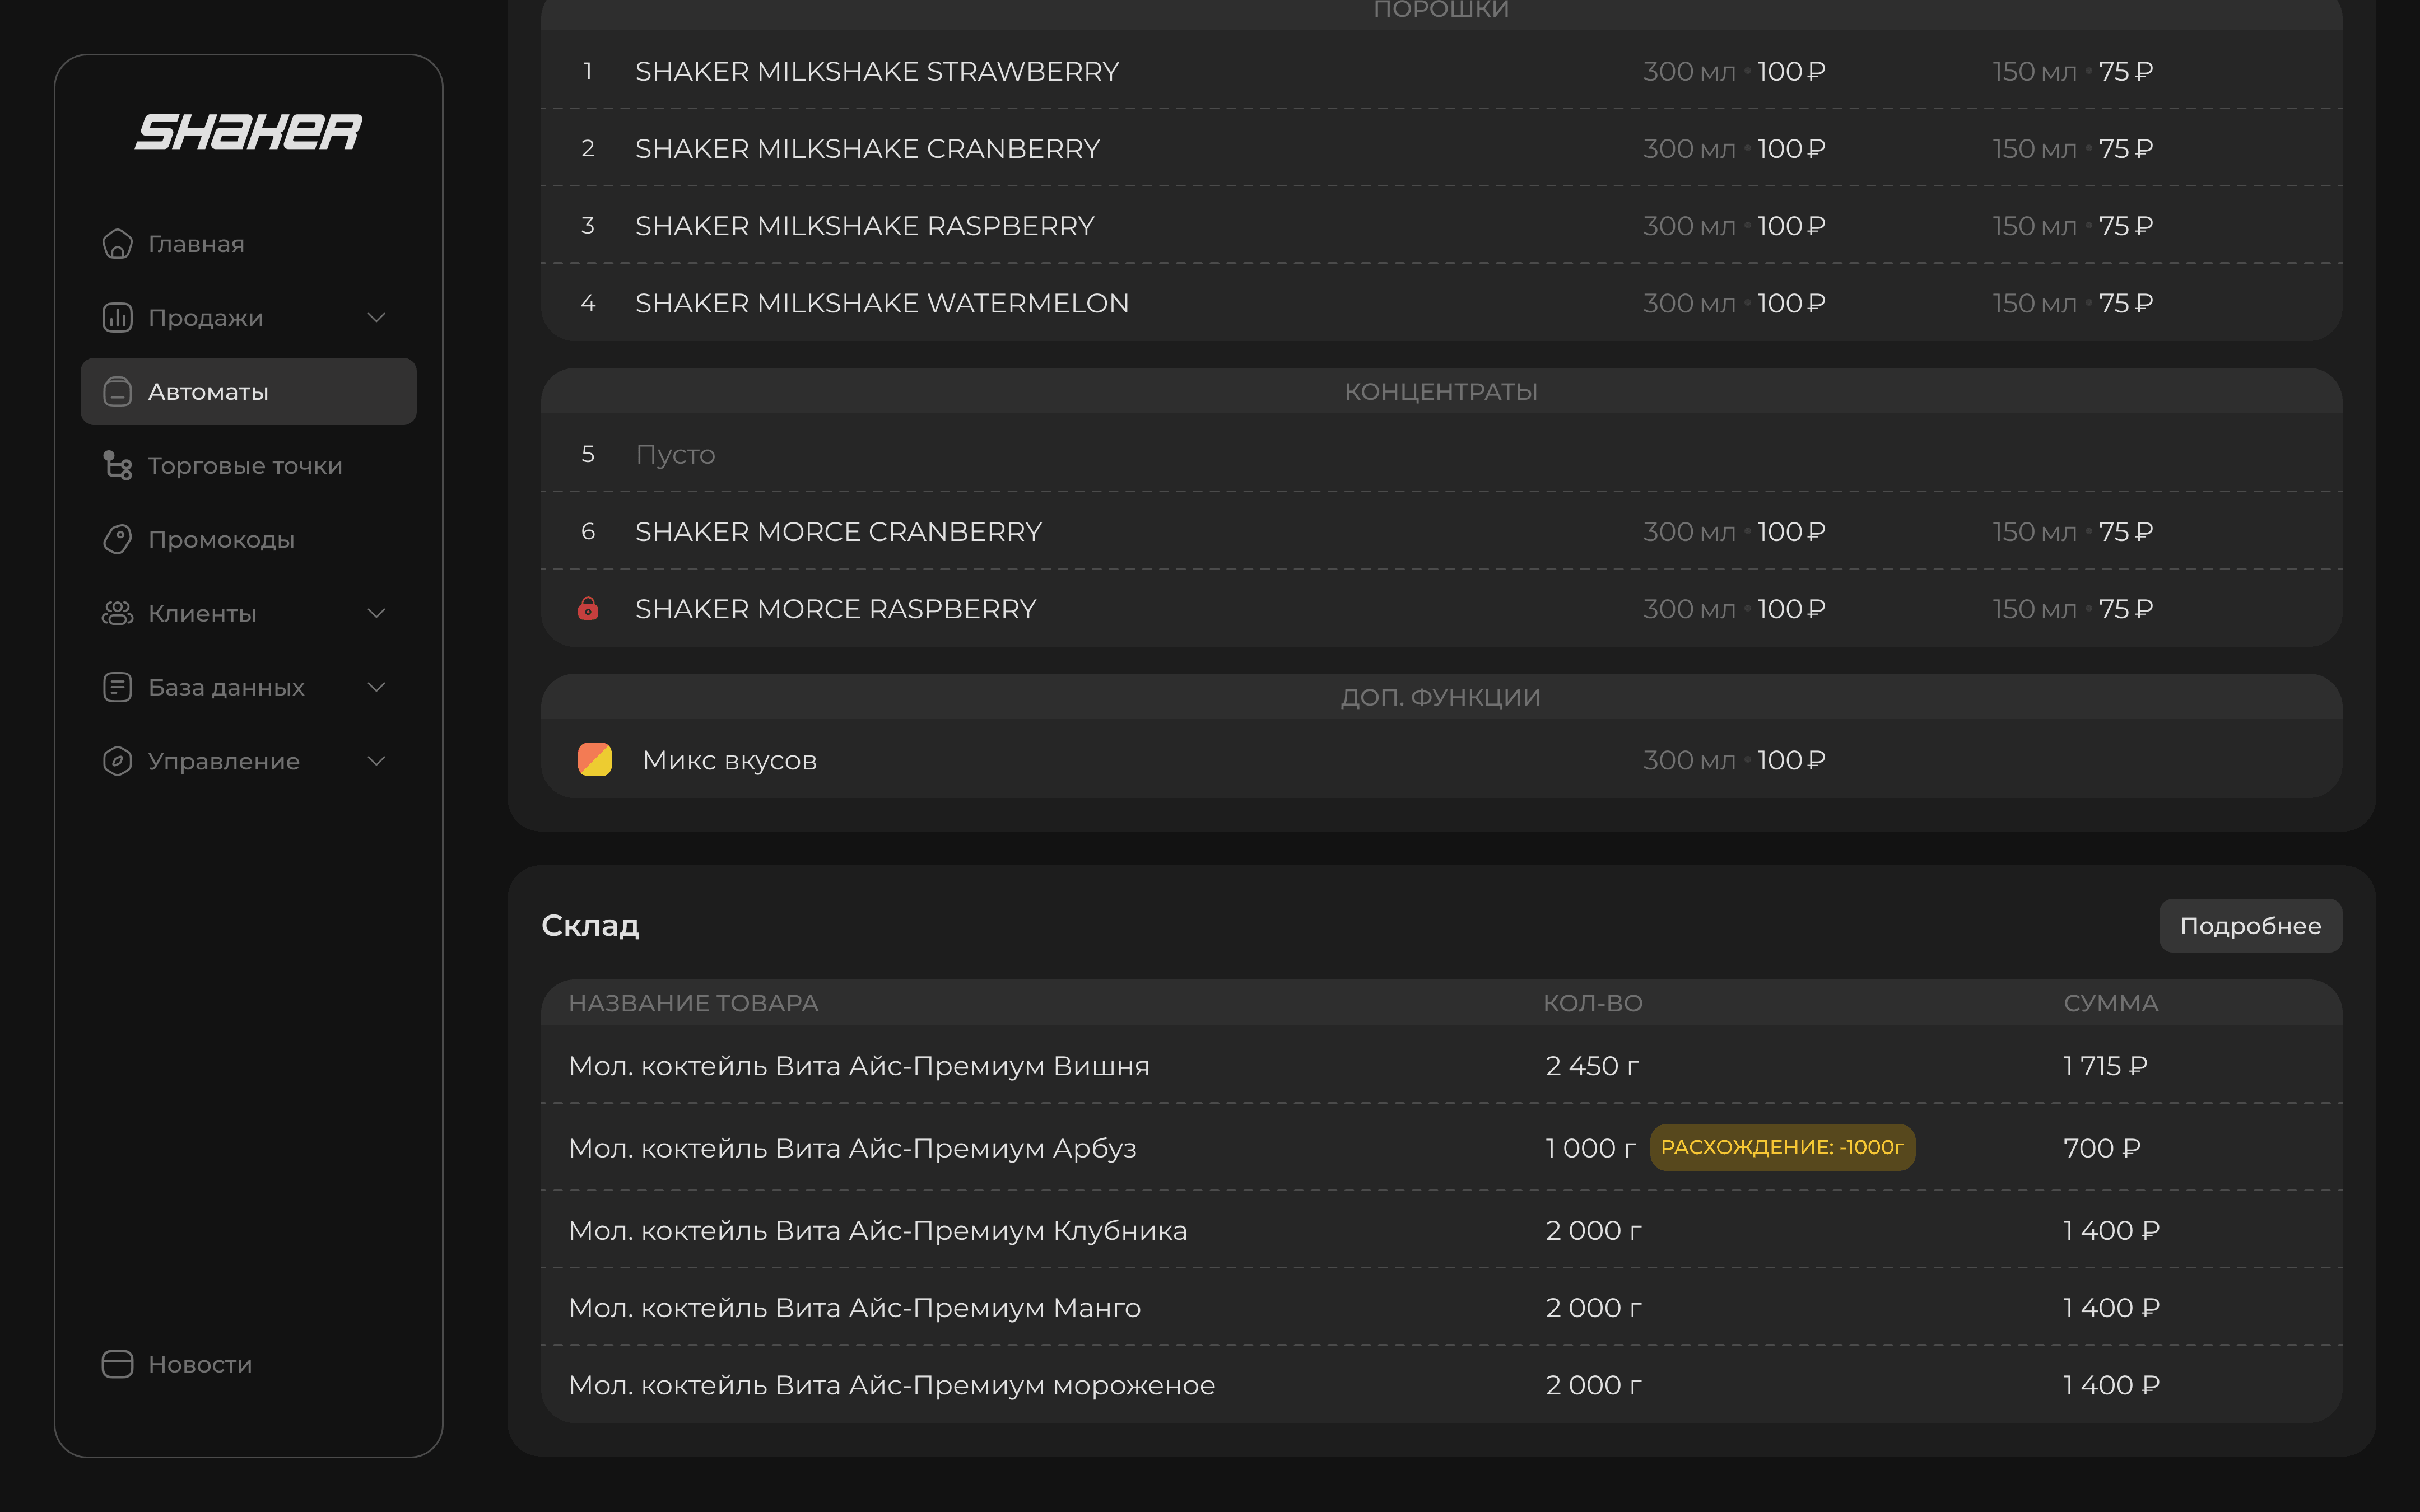Click the Новости card icon
Viewport: 2420px width, 1512px height.
click(117, 1364)
